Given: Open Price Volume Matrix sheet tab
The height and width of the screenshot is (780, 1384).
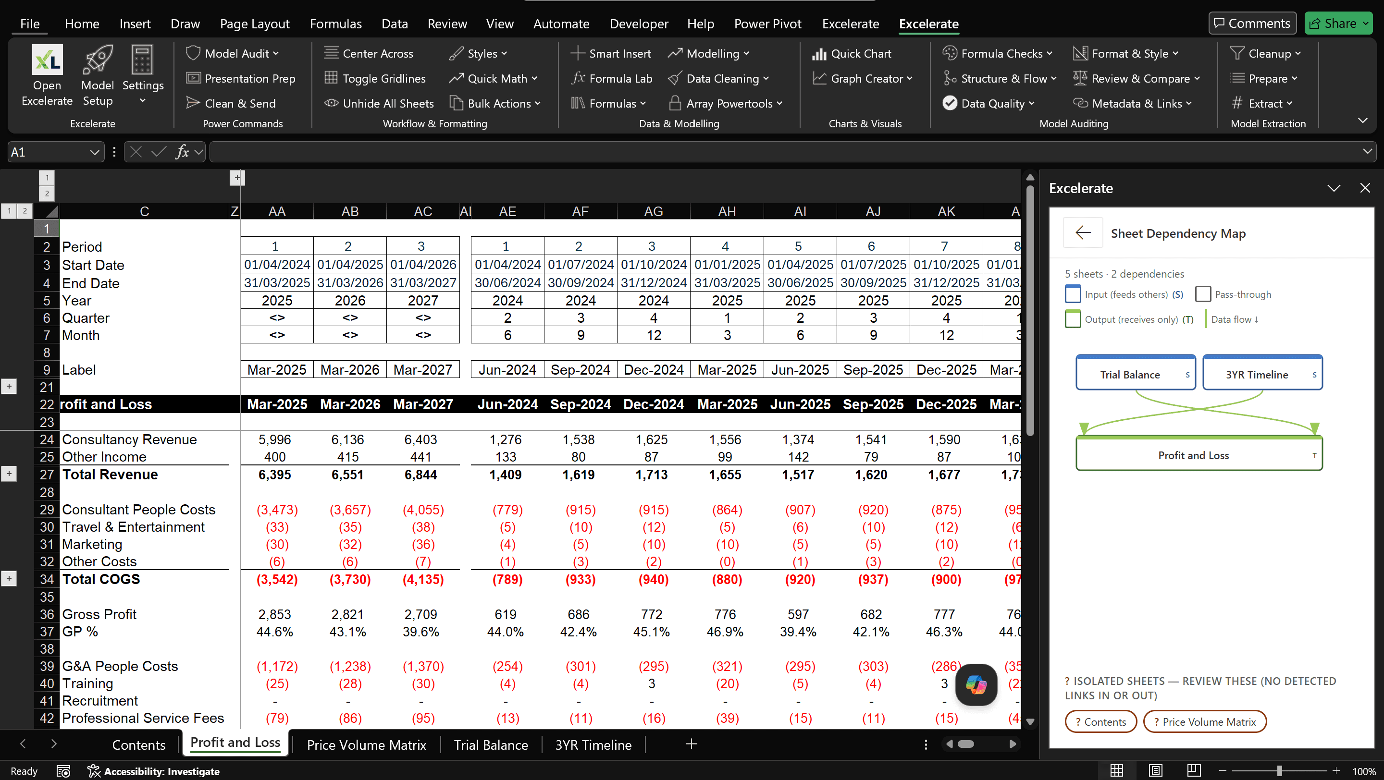Looking at the screenshot, I should [x=366, y=744].
